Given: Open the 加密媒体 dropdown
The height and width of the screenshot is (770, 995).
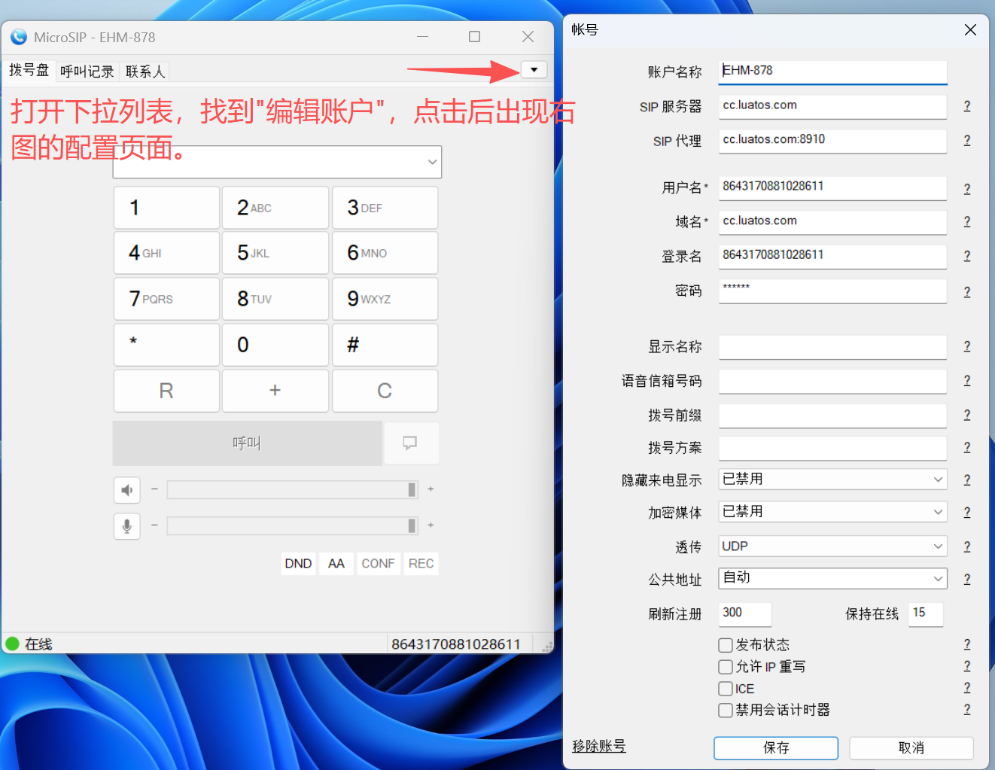Looking at the screenshot, I should (832, 512).
